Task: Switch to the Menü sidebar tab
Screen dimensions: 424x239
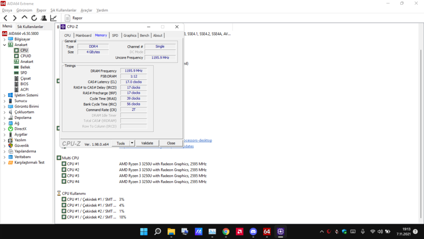Action: pos(7,26)
